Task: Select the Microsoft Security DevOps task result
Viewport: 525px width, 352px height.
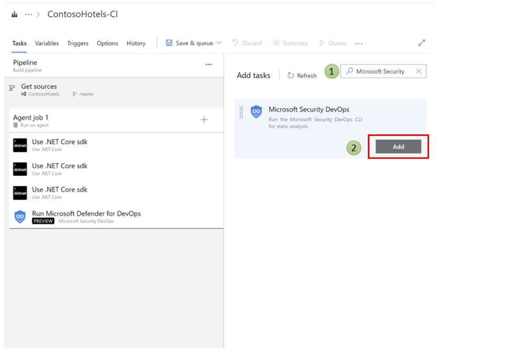Action: coord(331,129)
